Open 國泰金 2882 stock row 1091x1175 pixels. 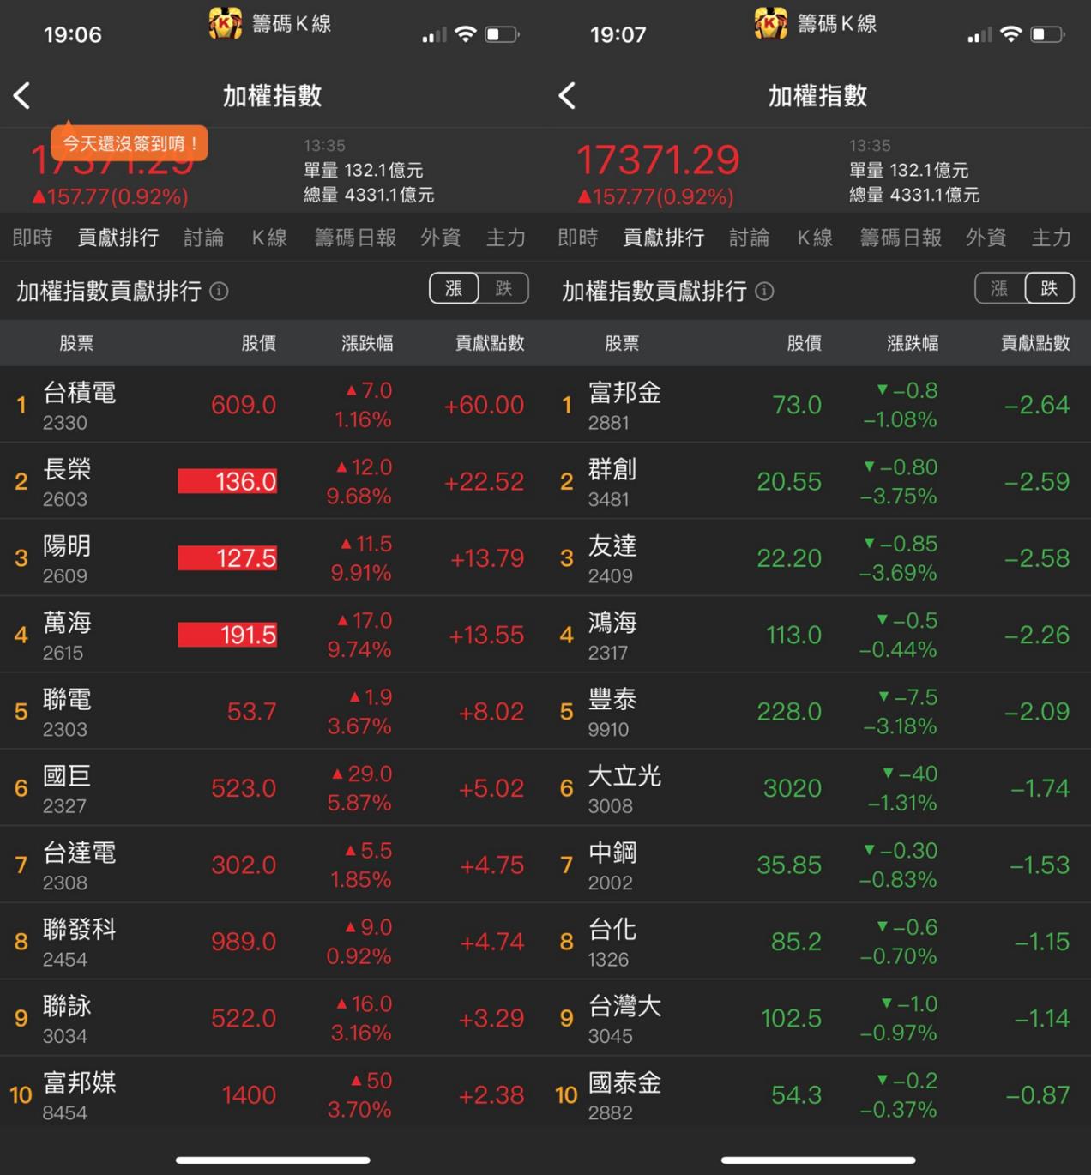click(x=818, y=1094)
